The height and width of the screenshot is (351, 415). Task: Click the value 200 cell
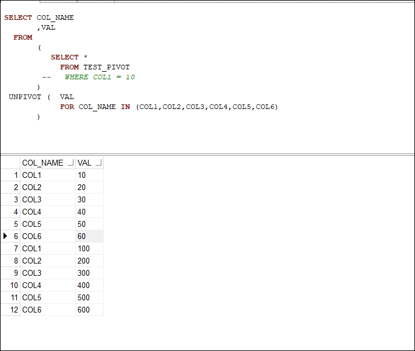[89, 261]
